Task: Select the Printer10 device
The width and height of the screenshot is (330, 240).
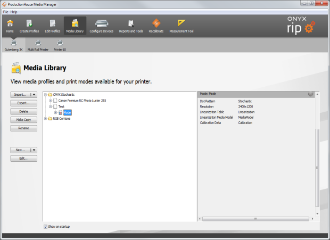Action: click(60, 45)
